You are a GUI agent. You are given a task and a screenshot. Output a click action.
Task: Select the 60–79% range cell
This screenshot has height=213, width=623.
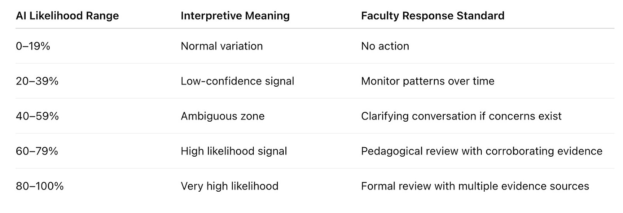pyautogui.click(x=37, y=151)
